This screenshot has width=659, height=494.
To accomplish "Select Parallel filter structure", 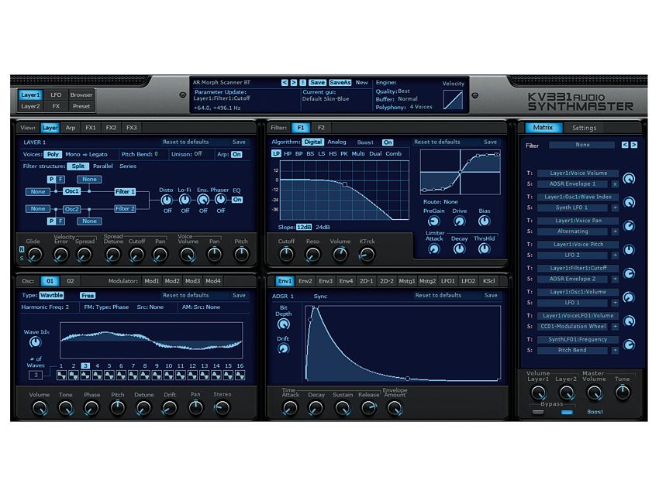I will (103, 166).
